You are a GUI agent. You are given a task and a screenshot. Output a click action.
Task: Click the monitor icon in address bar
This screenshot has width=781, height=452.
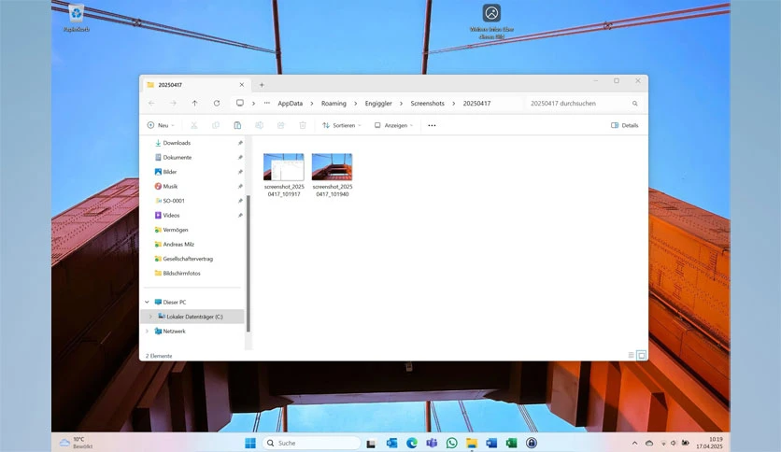coord(239,103)
